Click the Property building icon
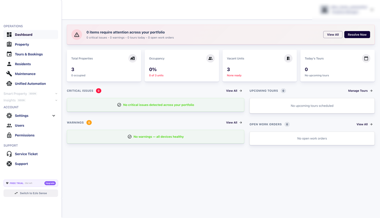 pos(9,44)
